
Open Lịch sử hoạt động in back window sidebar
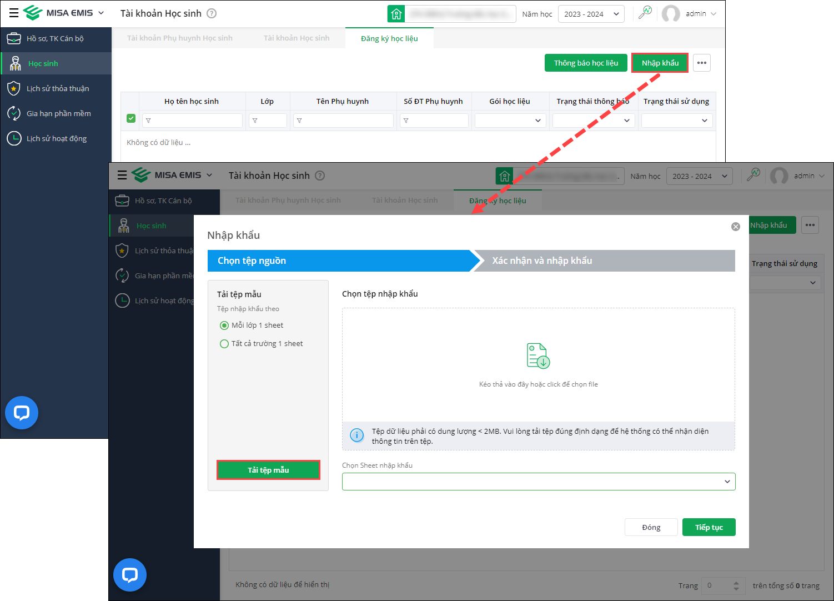point(56,138)
